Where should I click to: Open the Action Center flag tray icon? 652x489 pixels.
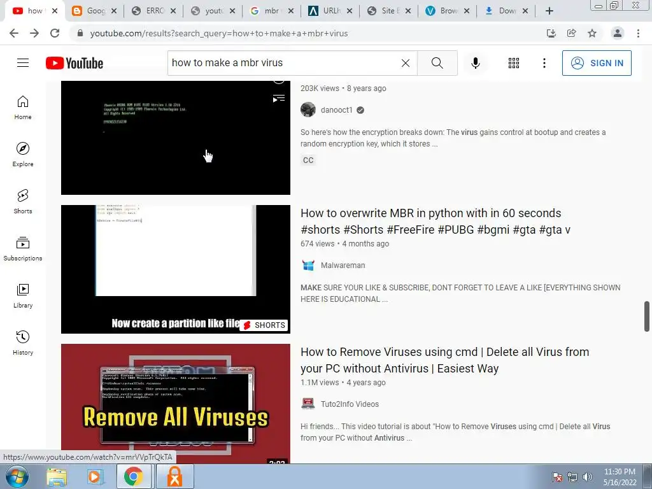557,477
